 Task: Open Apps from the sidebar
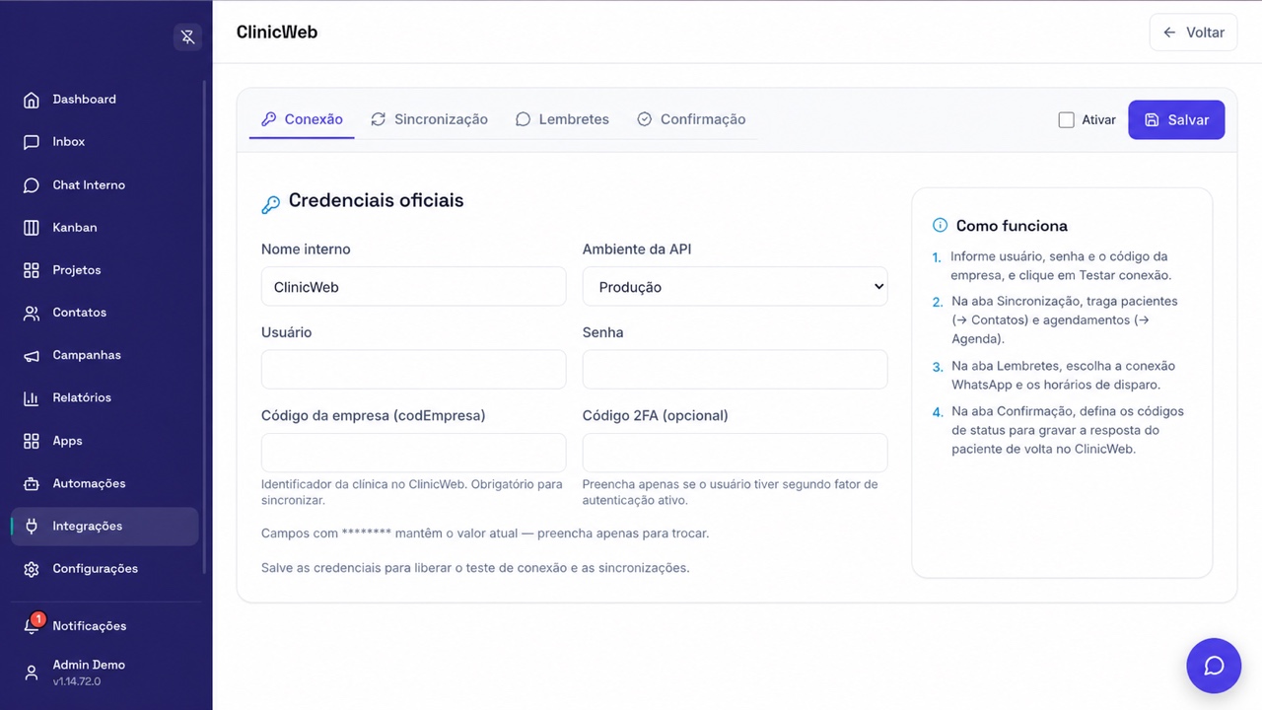click(x=105, y=441)
